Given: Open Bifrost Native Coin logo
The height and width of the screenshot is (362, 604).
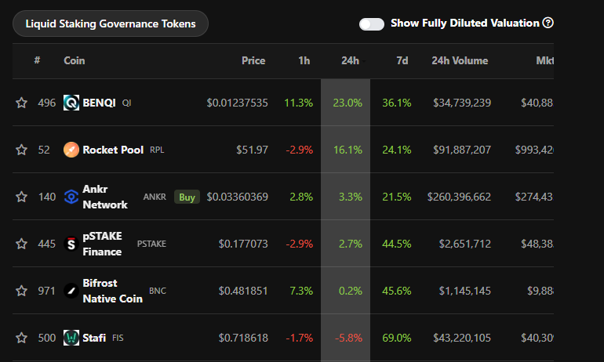Looking at the screenshot, I should click(71, 291).
